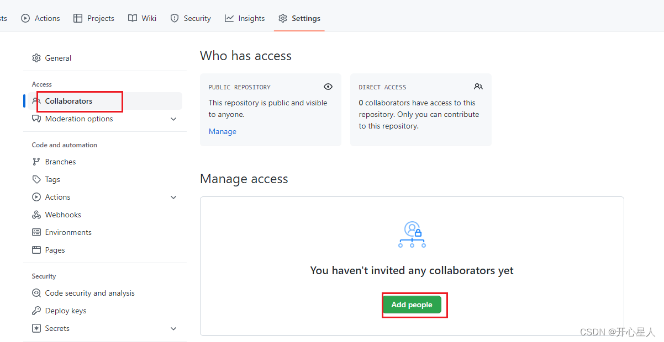Click the 'Access' section label in sidebar
Screen dimensions: 664x342
pyautogui.click(x=42, y=84)
